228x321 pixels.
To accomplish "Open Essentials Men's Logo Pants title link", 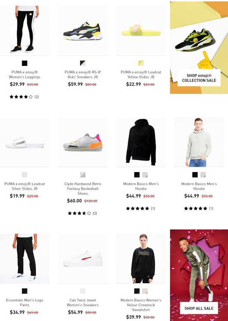I will tap(24, 302).
